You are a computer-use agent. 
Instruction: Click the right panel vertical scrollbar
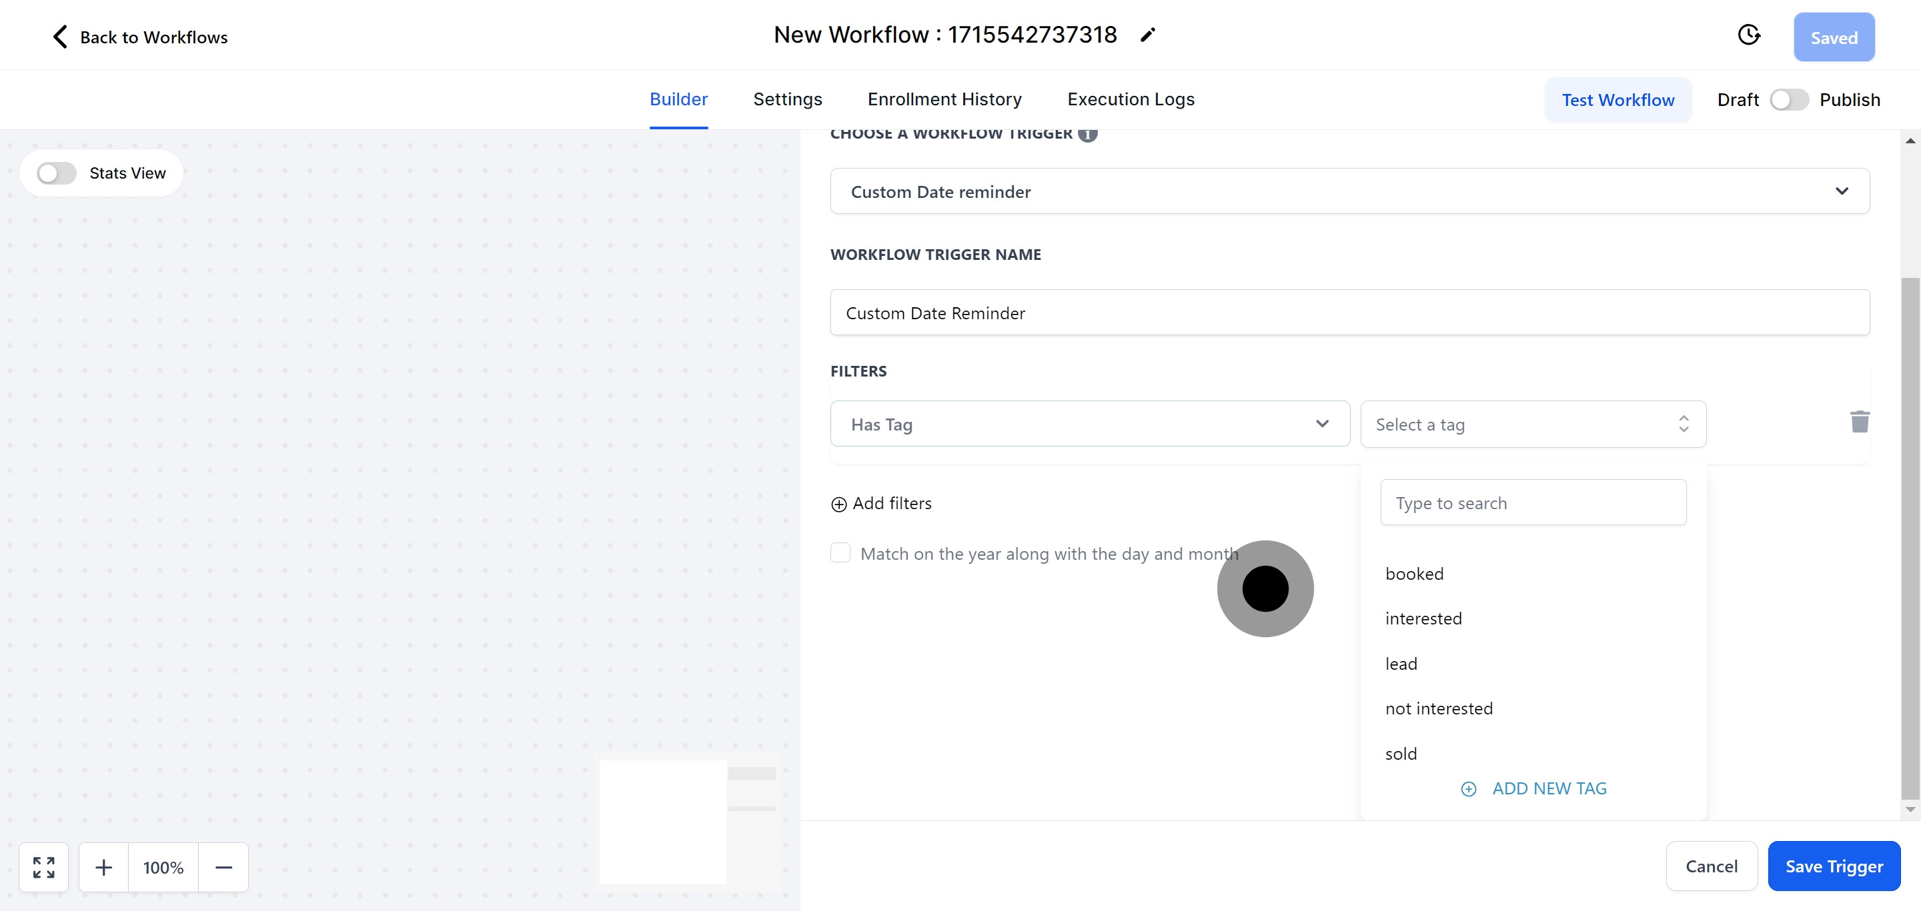1909,536
